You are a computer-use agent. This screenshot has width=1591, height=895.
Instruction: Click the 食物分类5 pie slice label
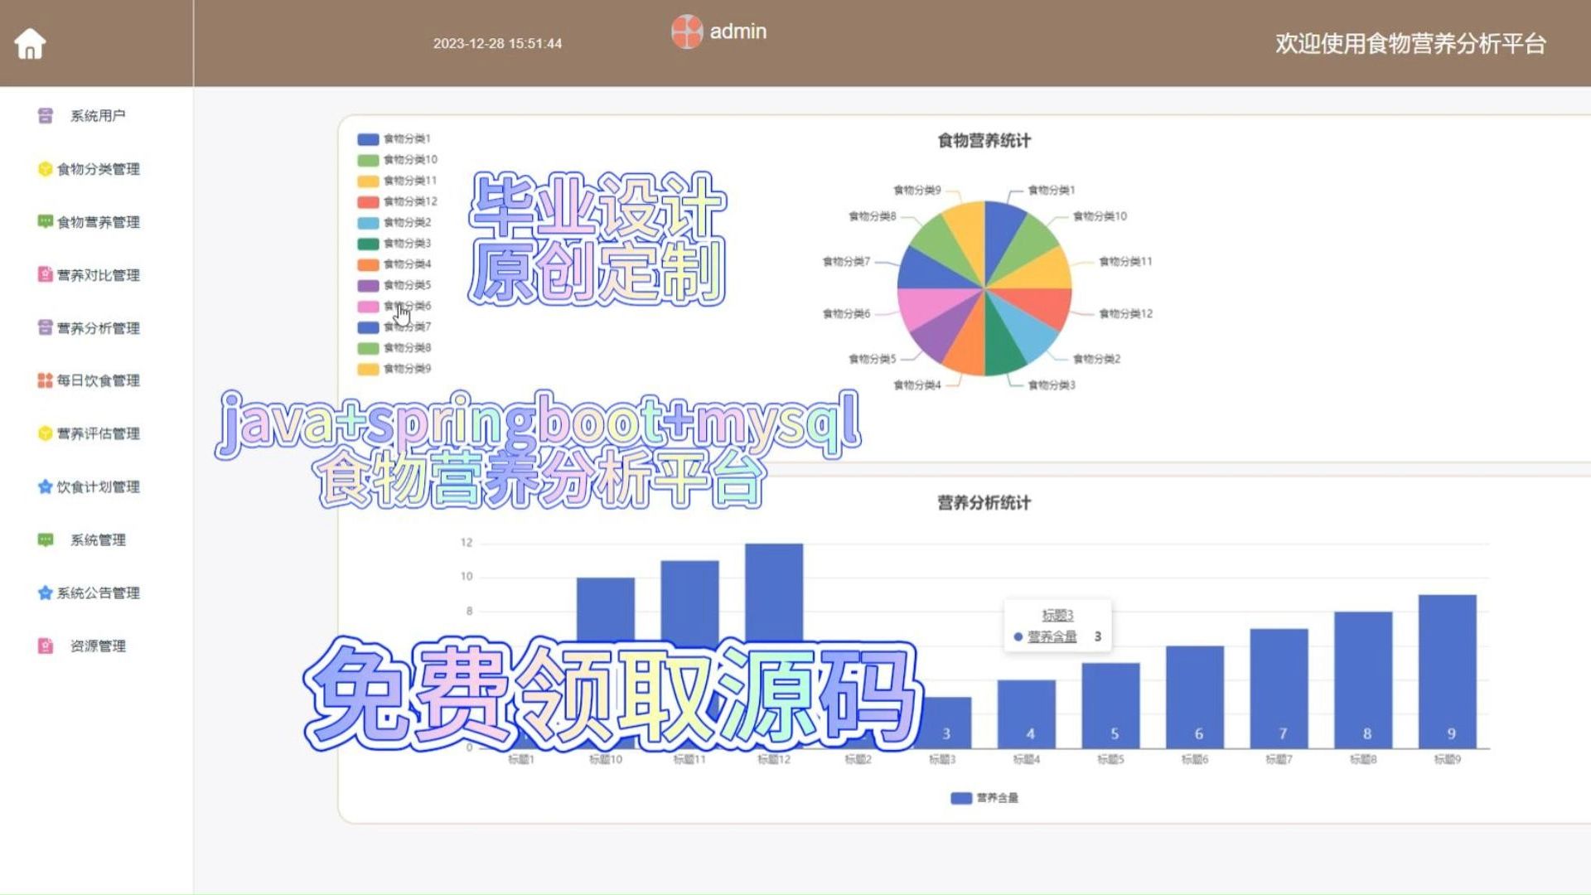pos(872,359)
